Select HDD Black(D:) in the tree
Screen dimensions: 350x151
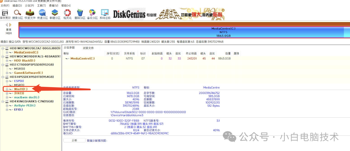click(24, 61)
